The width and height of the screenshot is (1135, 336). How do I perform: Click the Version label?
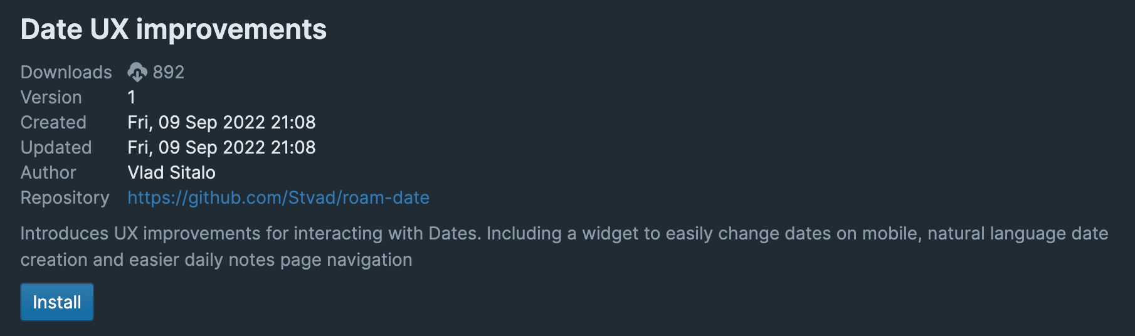pyautogui.click(x=51, y=97)
